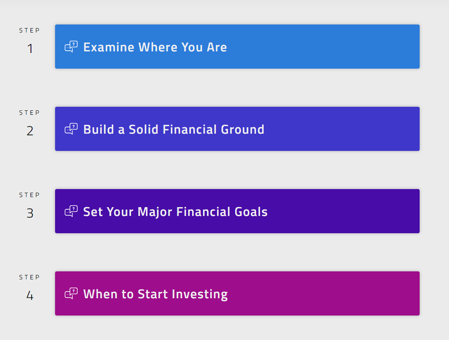Click the STEP label above number 2
The image size is (449, 340).
(30, 113)
